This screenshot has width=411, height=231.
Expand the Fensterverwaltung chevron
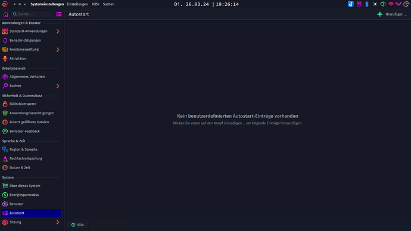pos(58,49)
